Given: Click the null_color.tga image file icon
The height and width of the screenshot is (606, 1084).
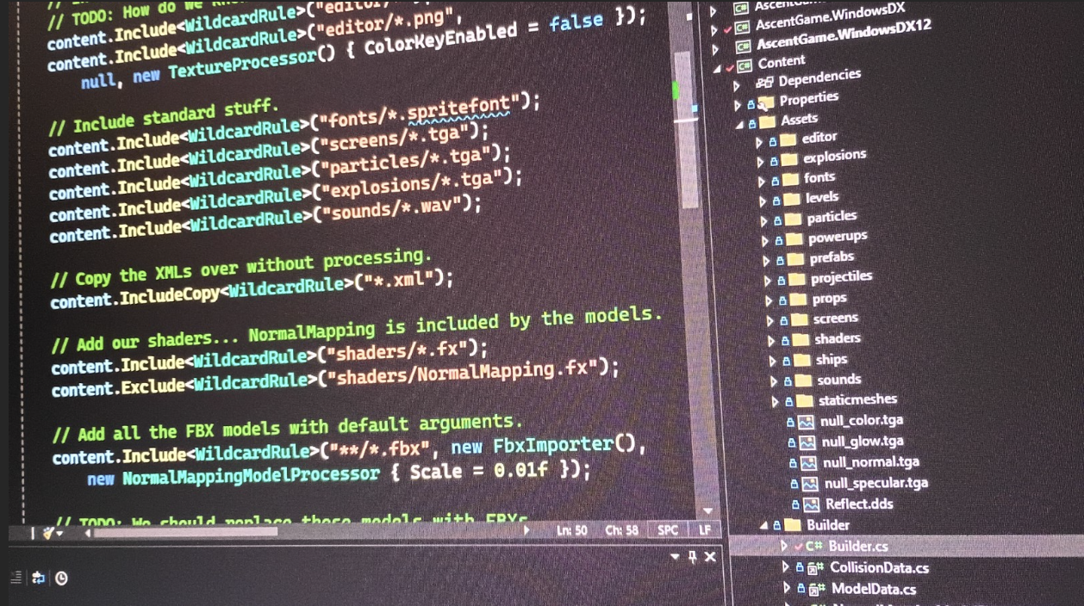Looking at the screenshot, I should click(807, 423).
